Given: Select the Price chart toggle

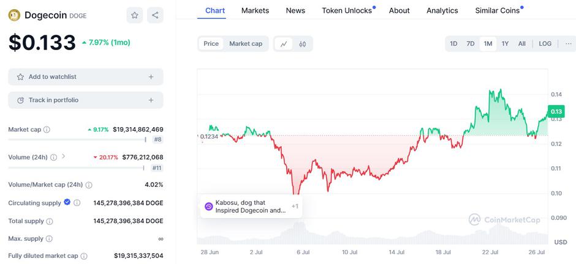Looking at the screenshot, I should click(x=211, y=44).
